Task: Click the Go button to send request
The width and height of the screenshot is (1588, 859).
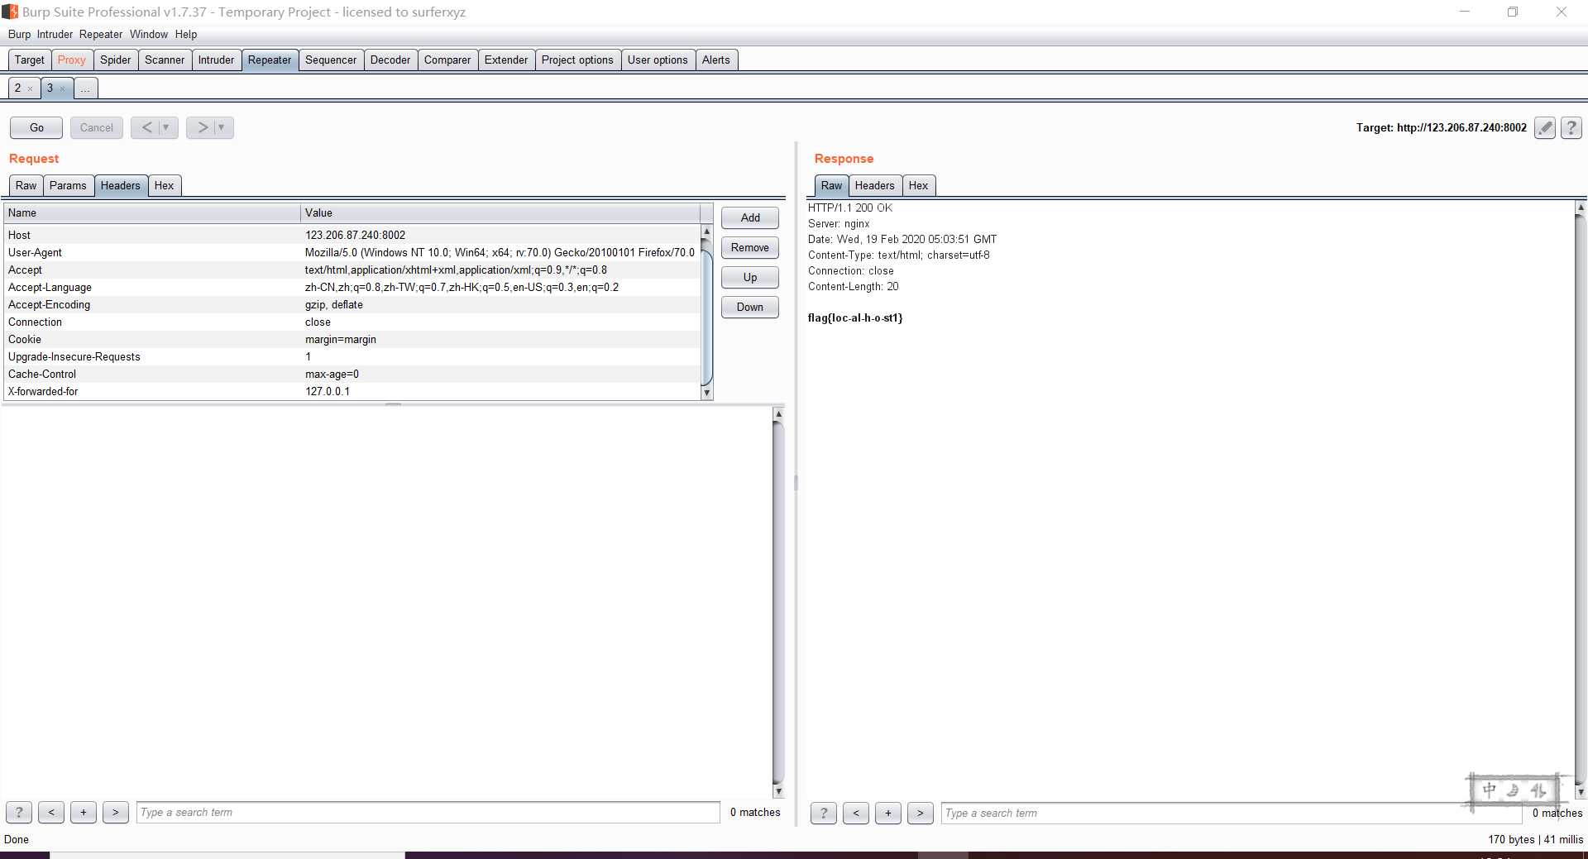Action: [36, 127]
